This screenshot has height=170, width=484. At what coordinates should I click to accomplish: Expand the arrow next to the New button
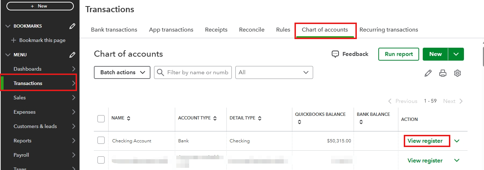[x=456, y=54]
